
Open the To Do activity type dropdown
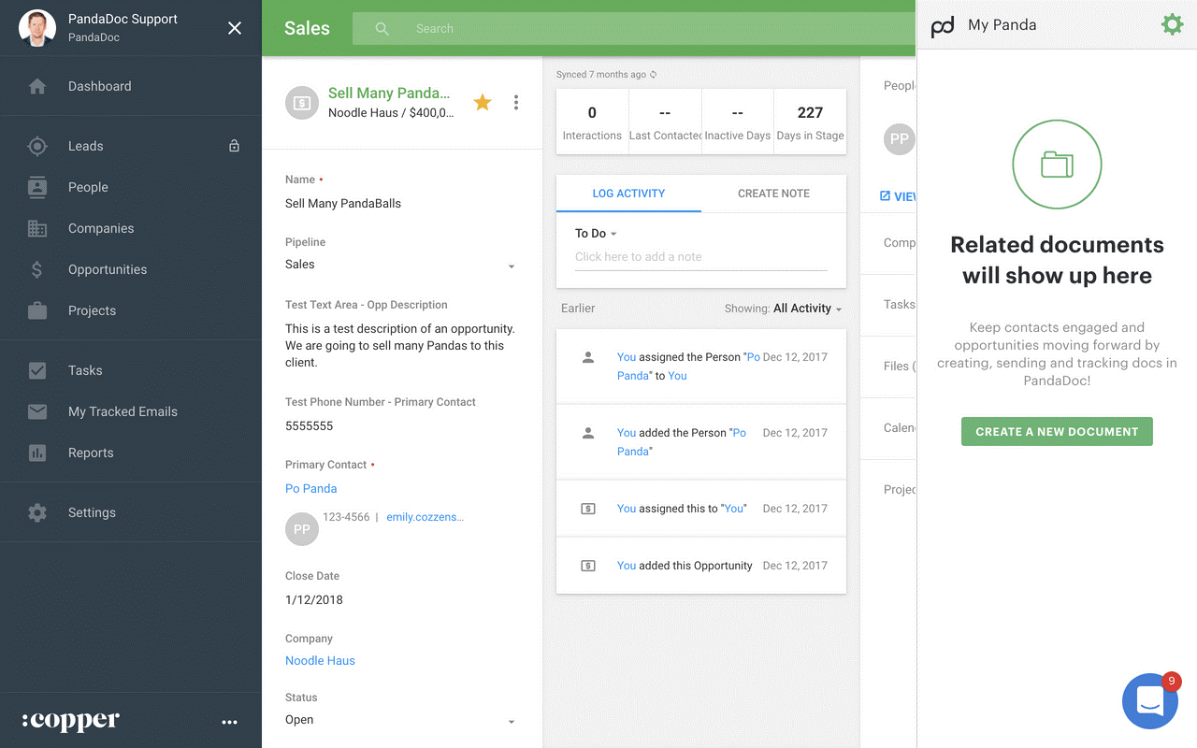coord(596,233)
